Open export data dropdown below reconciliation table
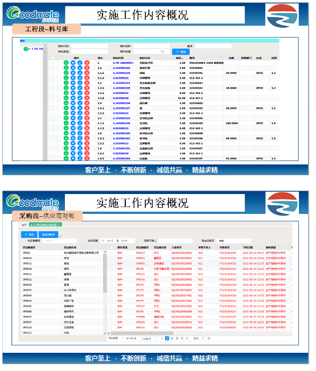Screen dimensions: 316x371 point(116,339)
